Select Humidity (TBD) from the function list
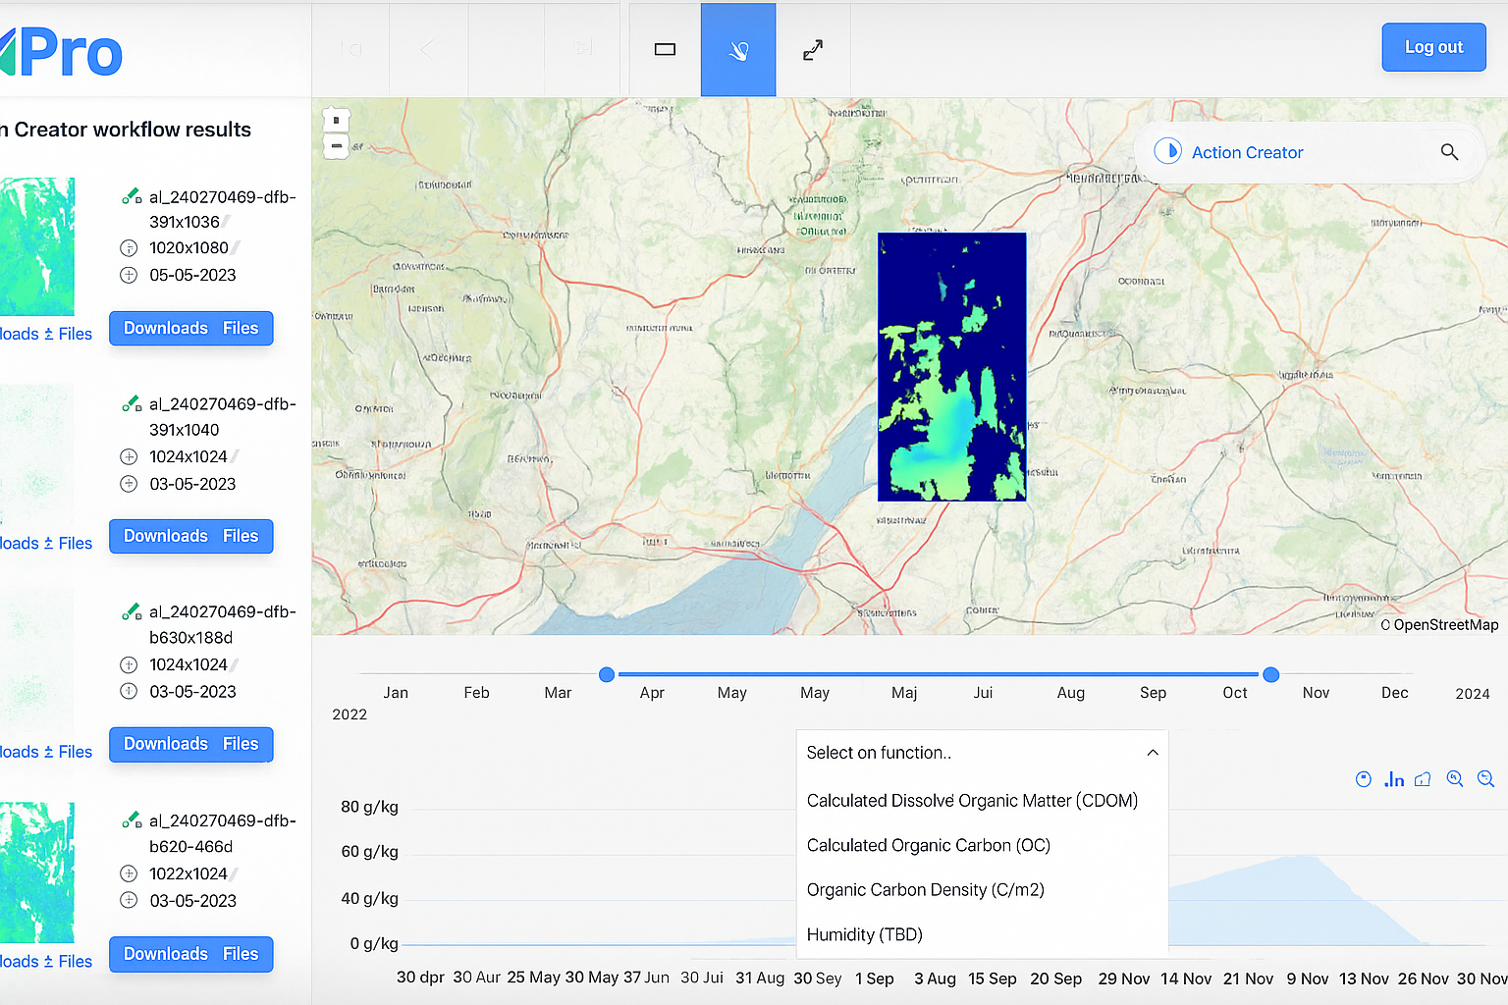The image size is (1508, 1005). 864,934
